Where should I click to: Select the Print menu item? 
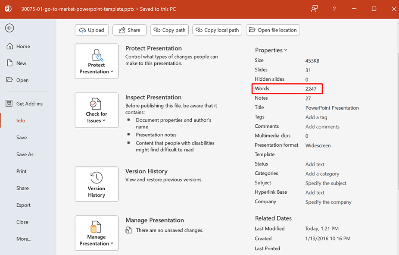[21, 171]
